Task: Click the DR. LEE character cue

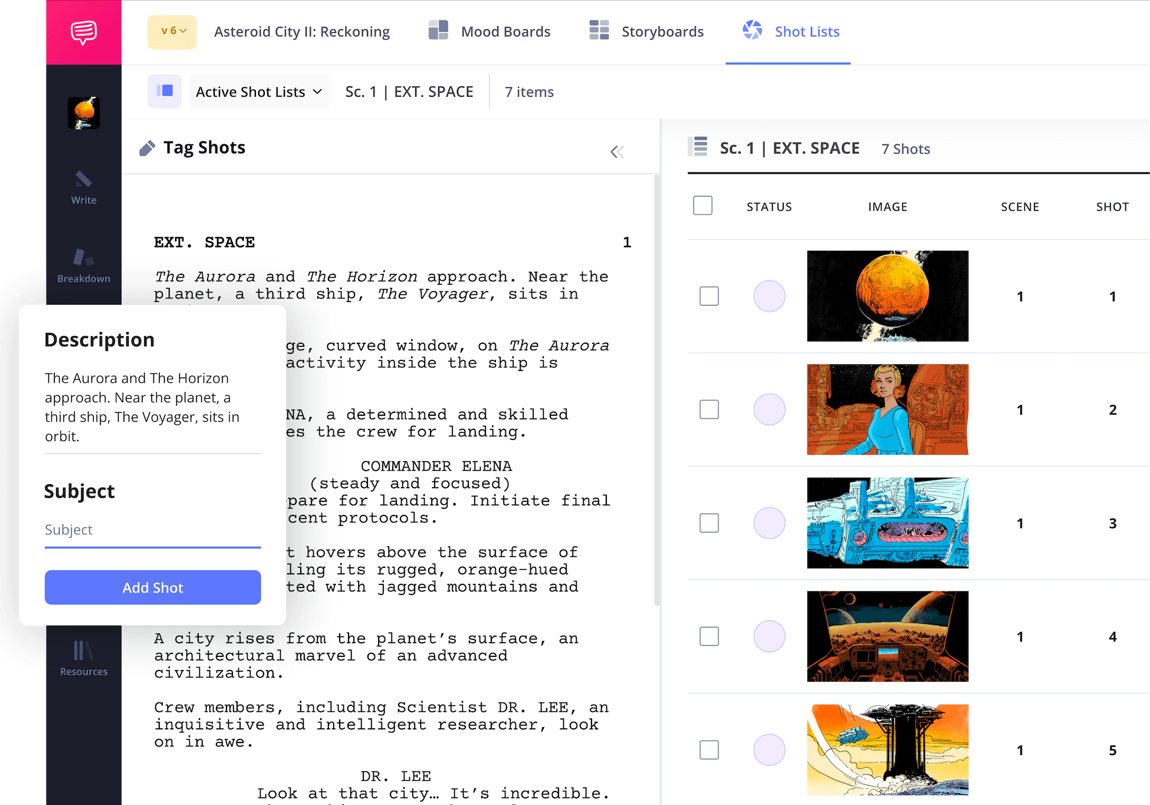Action: pos(396,777)
